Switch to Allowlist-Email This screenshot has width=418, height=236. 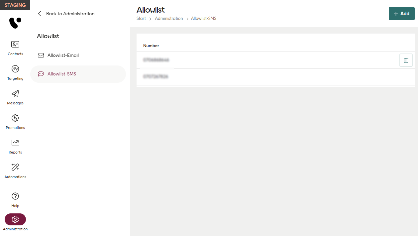pos(63,55)
